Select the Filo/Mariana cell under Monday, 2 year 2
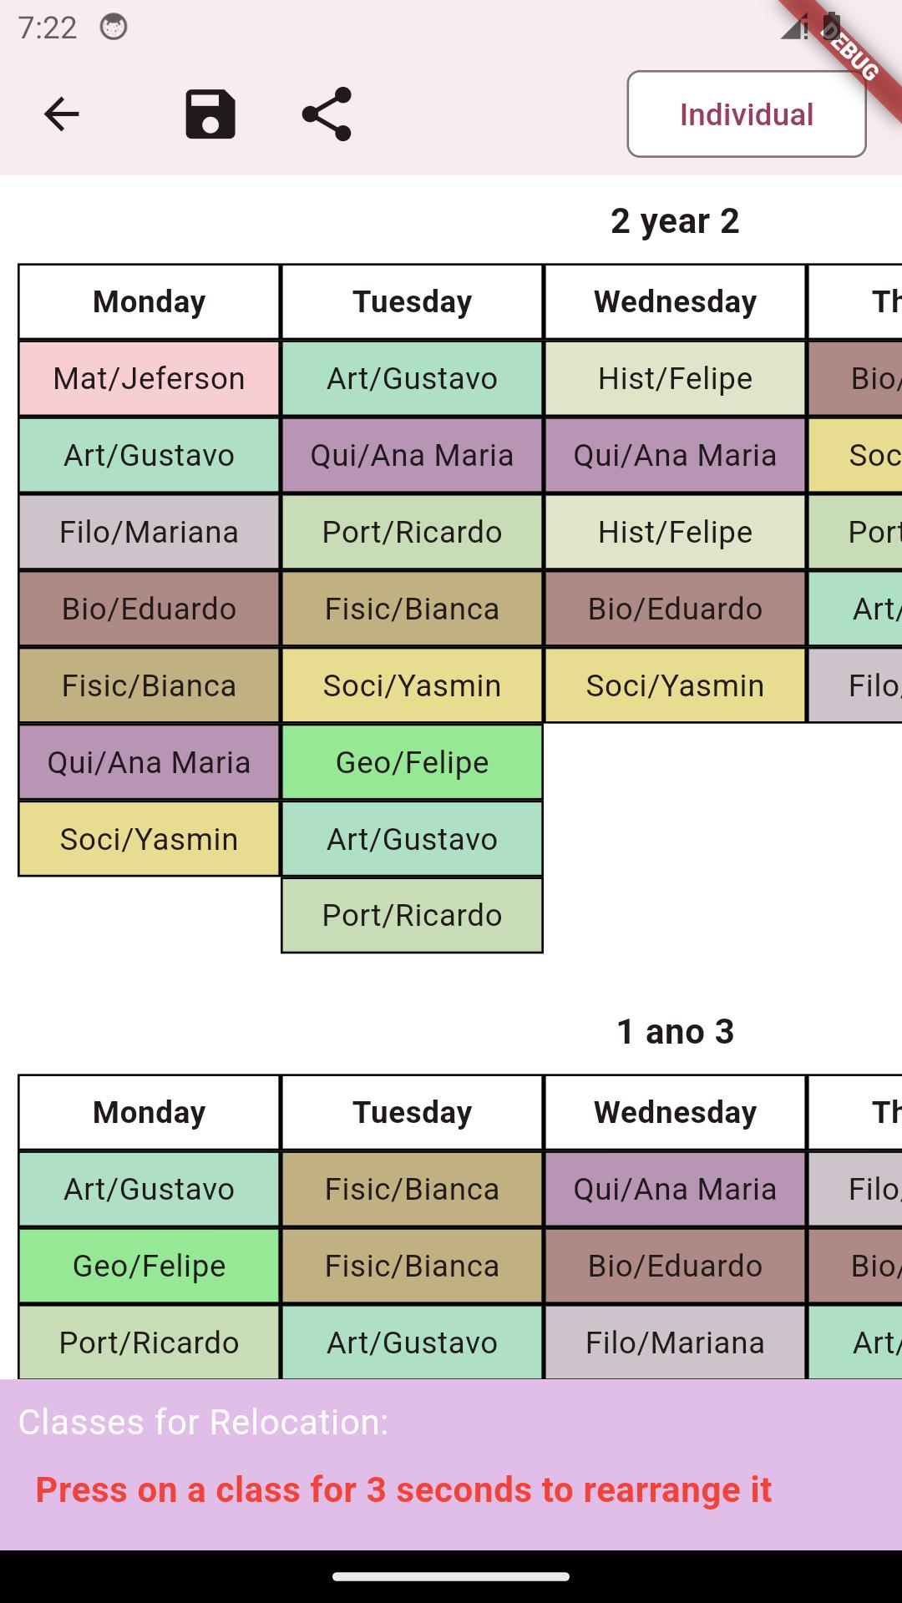The image size is (902, 1603). pos(149,533)
